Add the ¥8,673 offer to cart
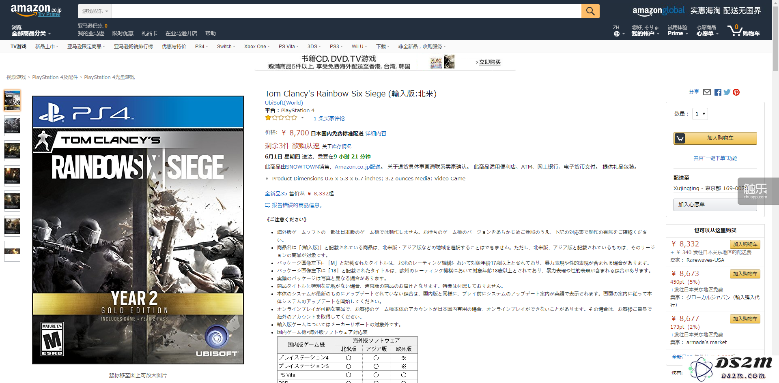779x383 pixels. pyautogui.click(x=745, y=274)
